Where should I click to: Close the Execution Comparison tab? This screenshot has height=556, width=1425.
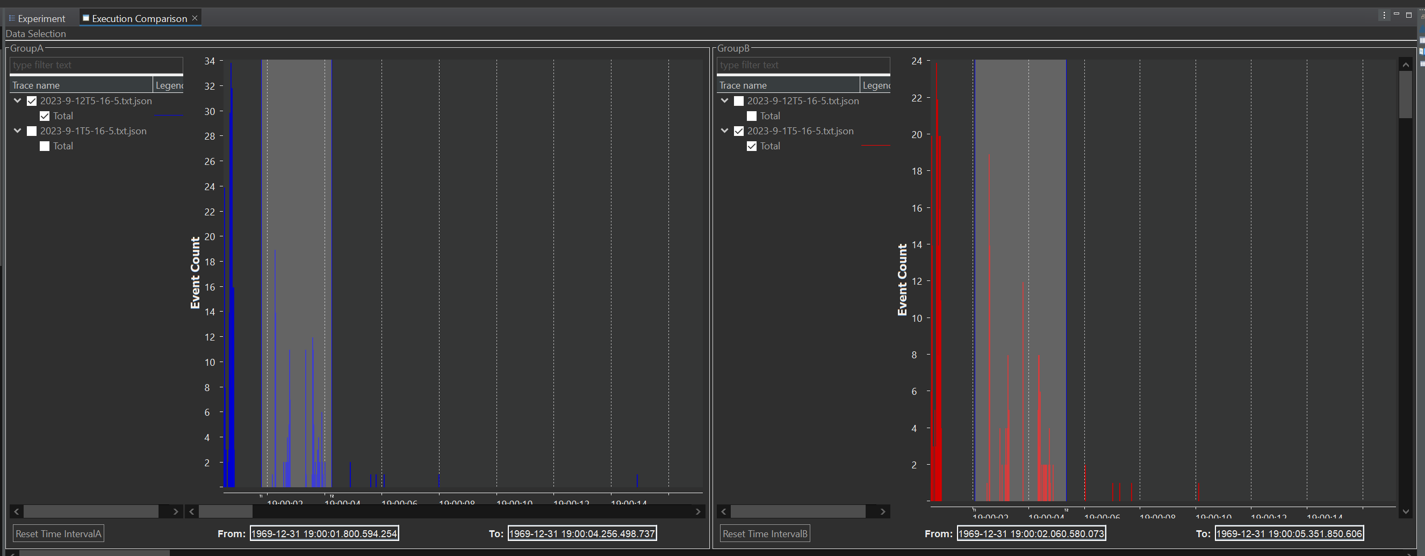click(195, 18)
